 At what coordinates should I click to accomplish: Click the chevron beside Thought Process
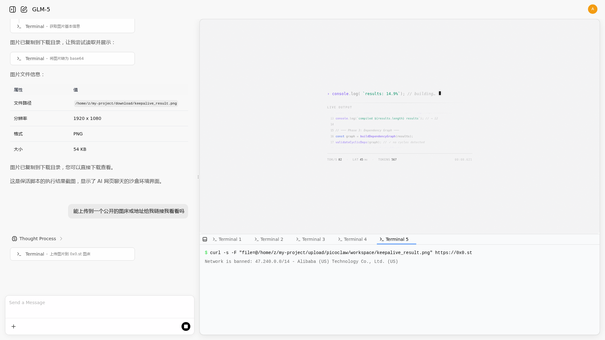click(61, 239)
